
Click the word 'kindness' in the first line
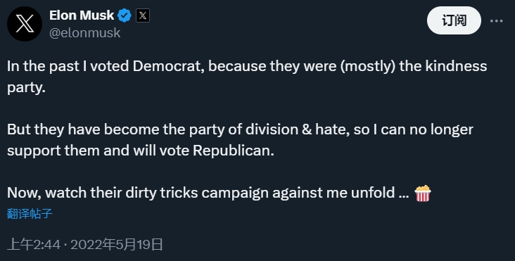456,66
